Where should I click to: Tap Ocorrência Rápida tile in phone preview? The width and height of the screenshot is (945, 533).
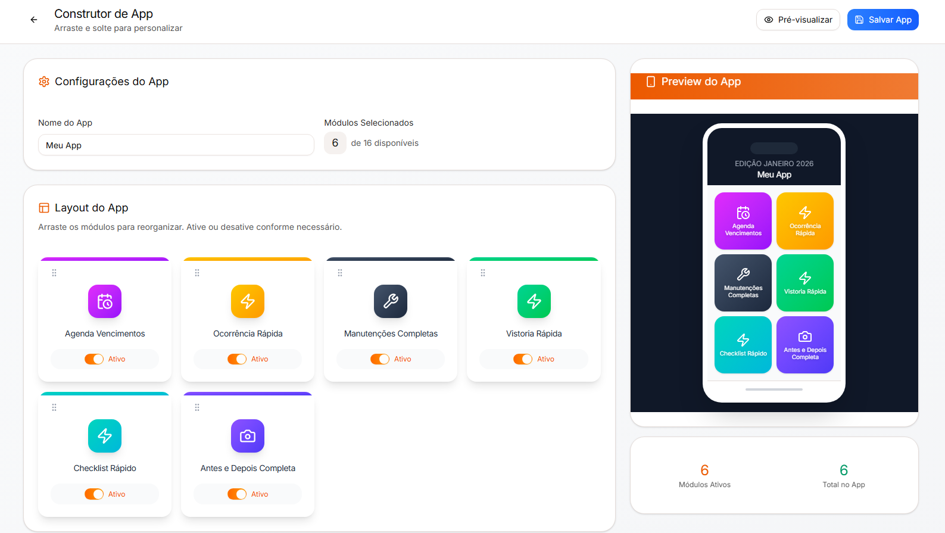pyautogui.click(x=805, y=221)
